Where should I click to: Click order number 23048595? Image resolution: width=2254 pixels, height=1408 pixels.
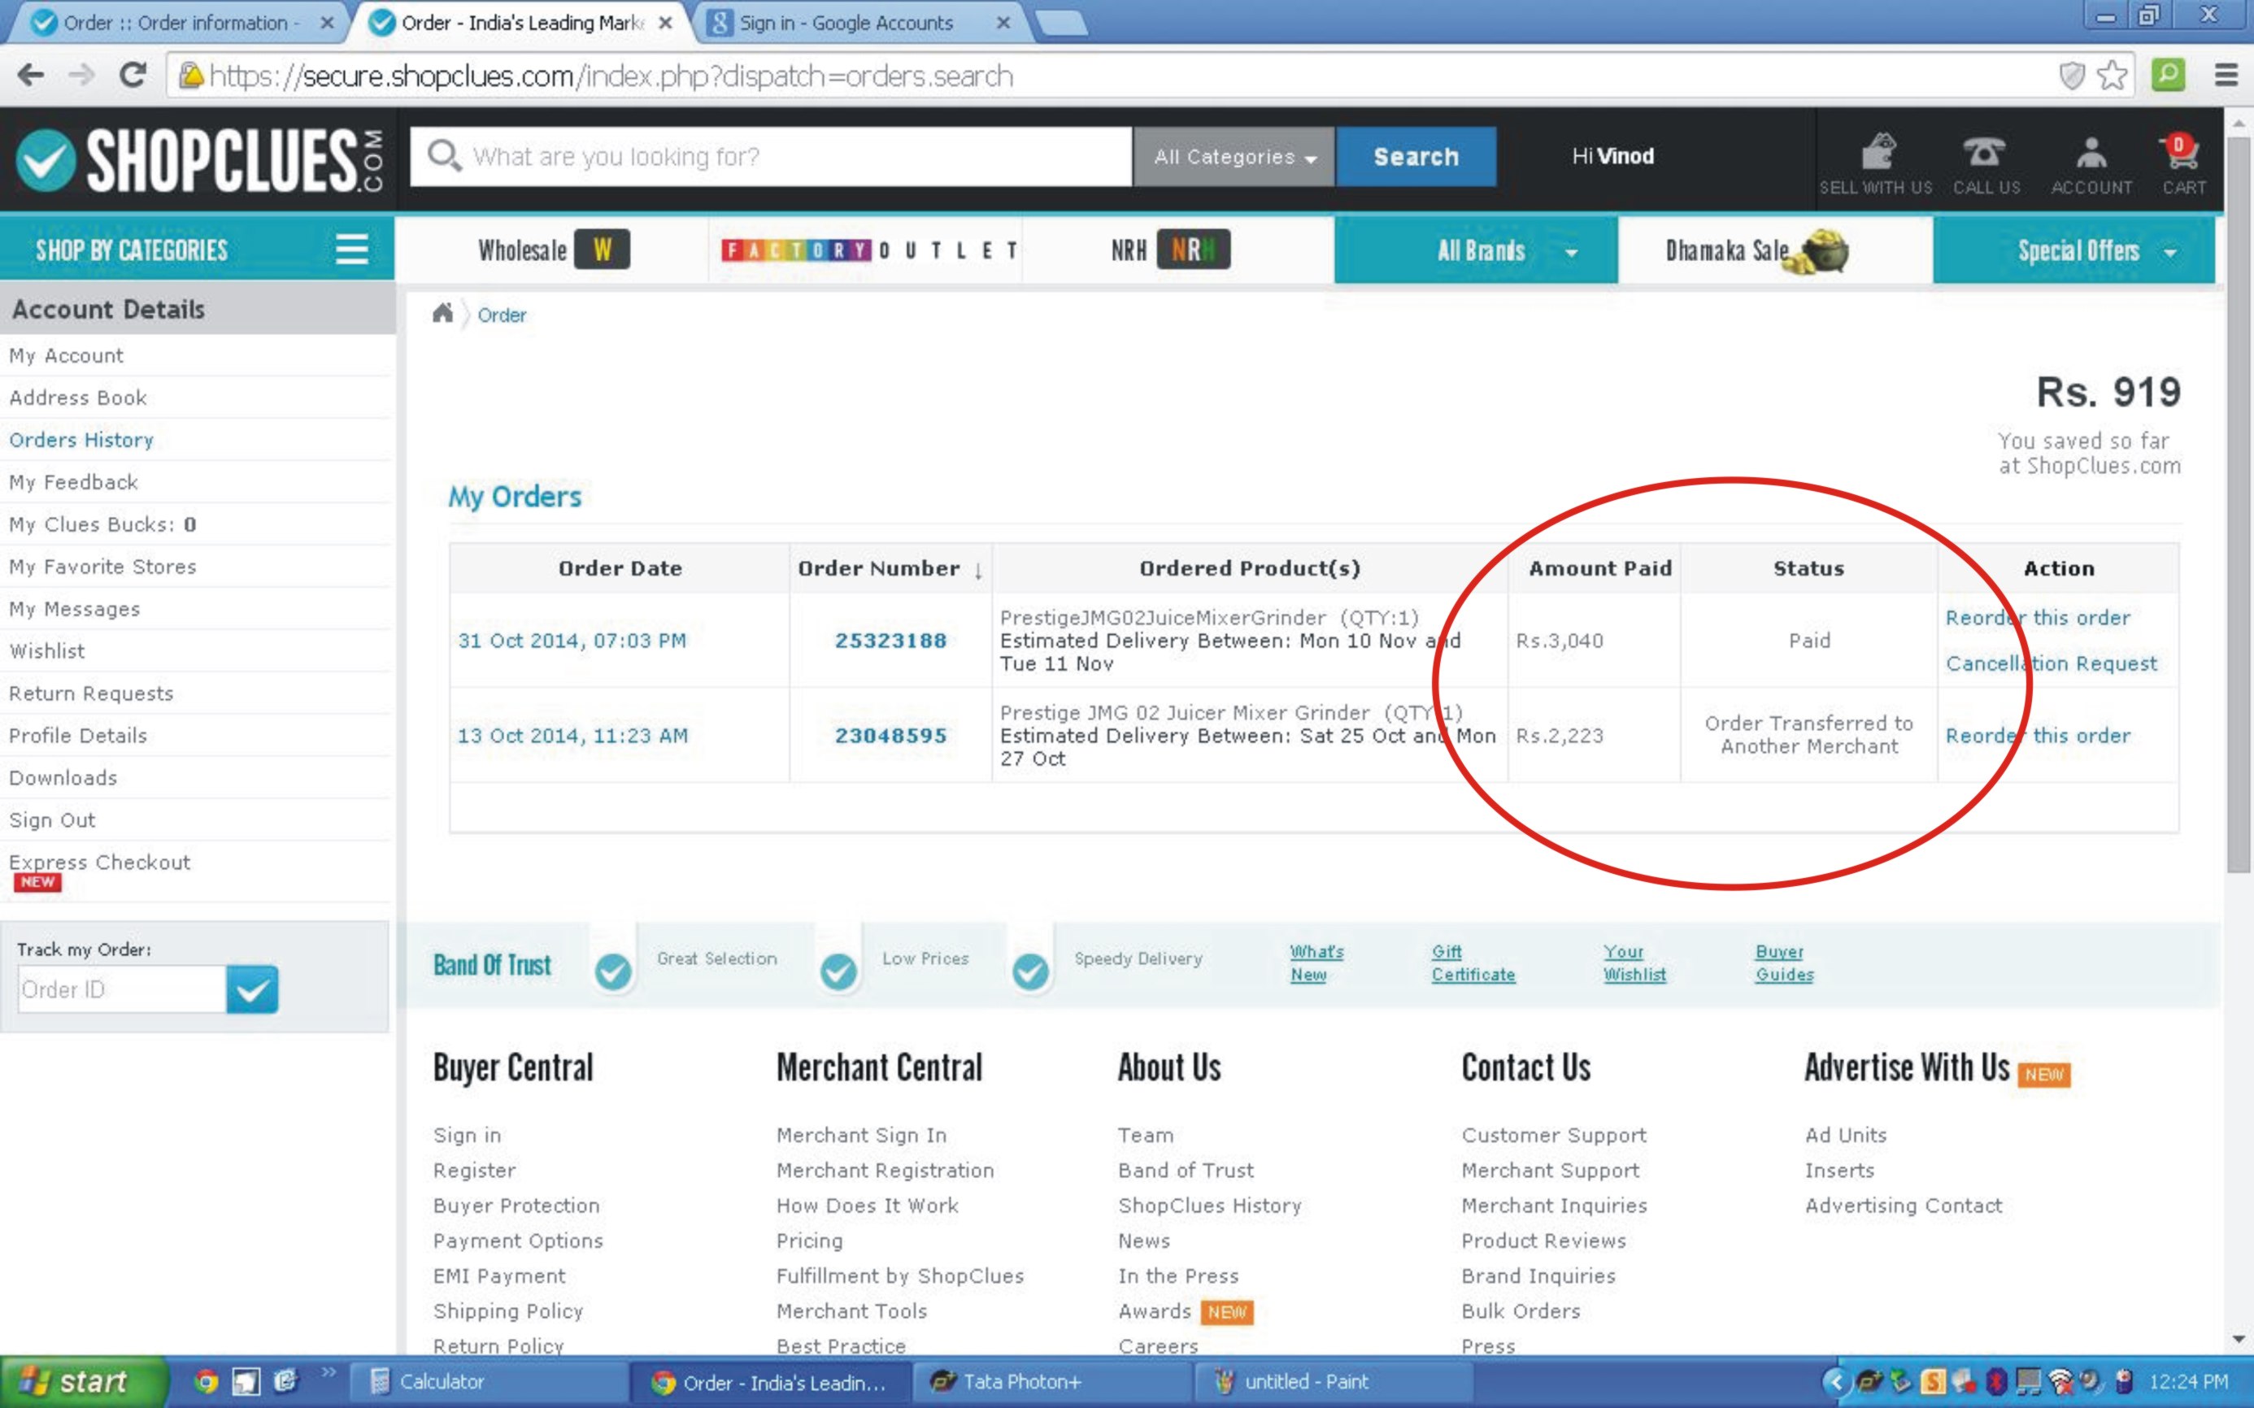(x=890, y=736)
